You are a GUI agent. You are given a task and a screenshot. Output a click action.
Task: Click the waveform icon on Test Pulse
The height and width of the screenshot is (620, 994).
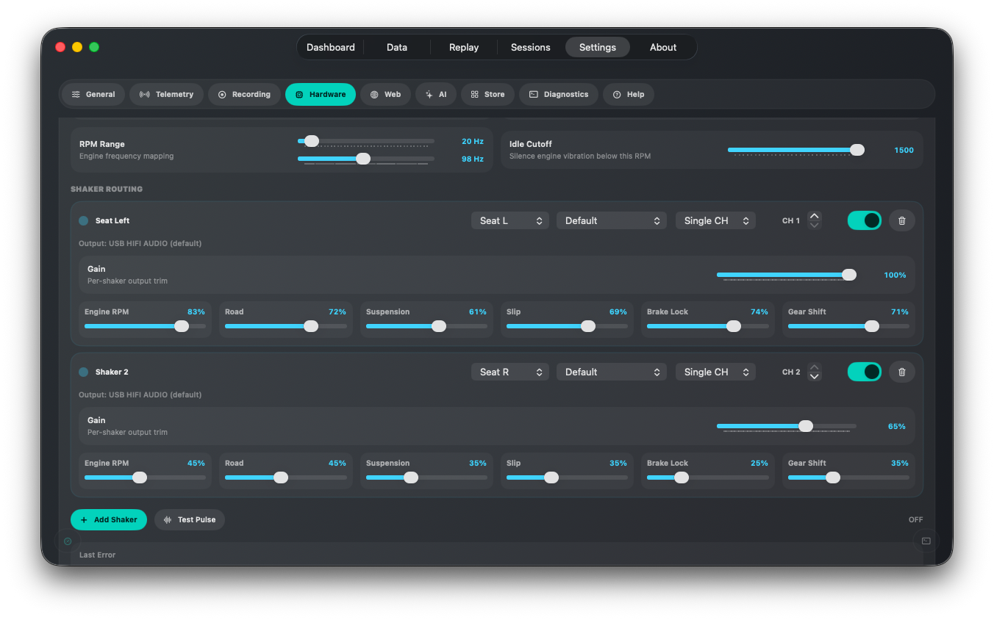[168, 519]
